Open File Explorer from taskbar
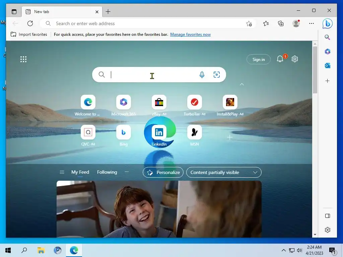 click(41, 250)
